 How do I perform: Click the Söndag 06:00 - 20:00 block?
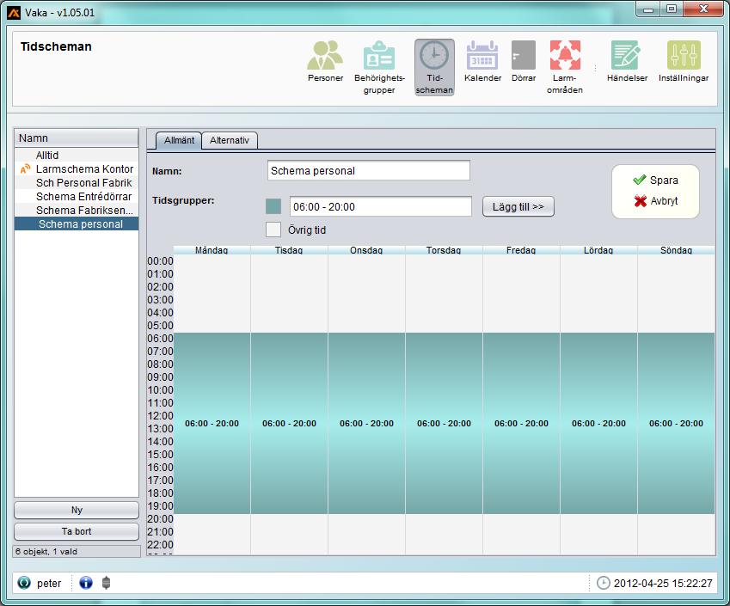(676, 423)
